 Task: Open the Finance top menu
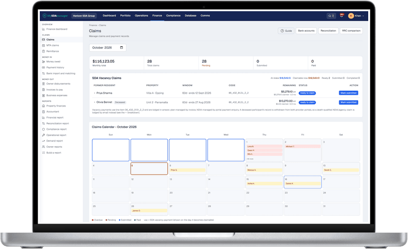(157, 16)
